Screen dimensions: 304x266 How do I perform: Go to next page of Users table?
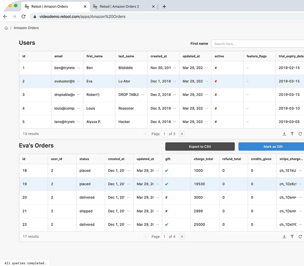coord(182,134)
